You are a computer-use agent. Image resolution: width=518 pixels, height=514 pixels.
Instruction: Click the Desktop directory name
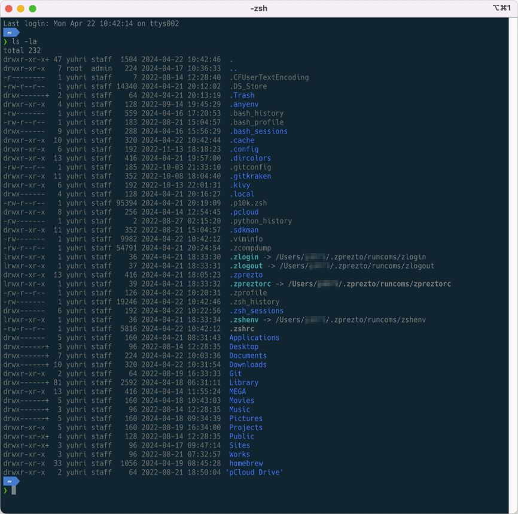(244, 346)
